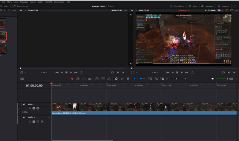Play the timeline viewer in reverse

[173, 73]
